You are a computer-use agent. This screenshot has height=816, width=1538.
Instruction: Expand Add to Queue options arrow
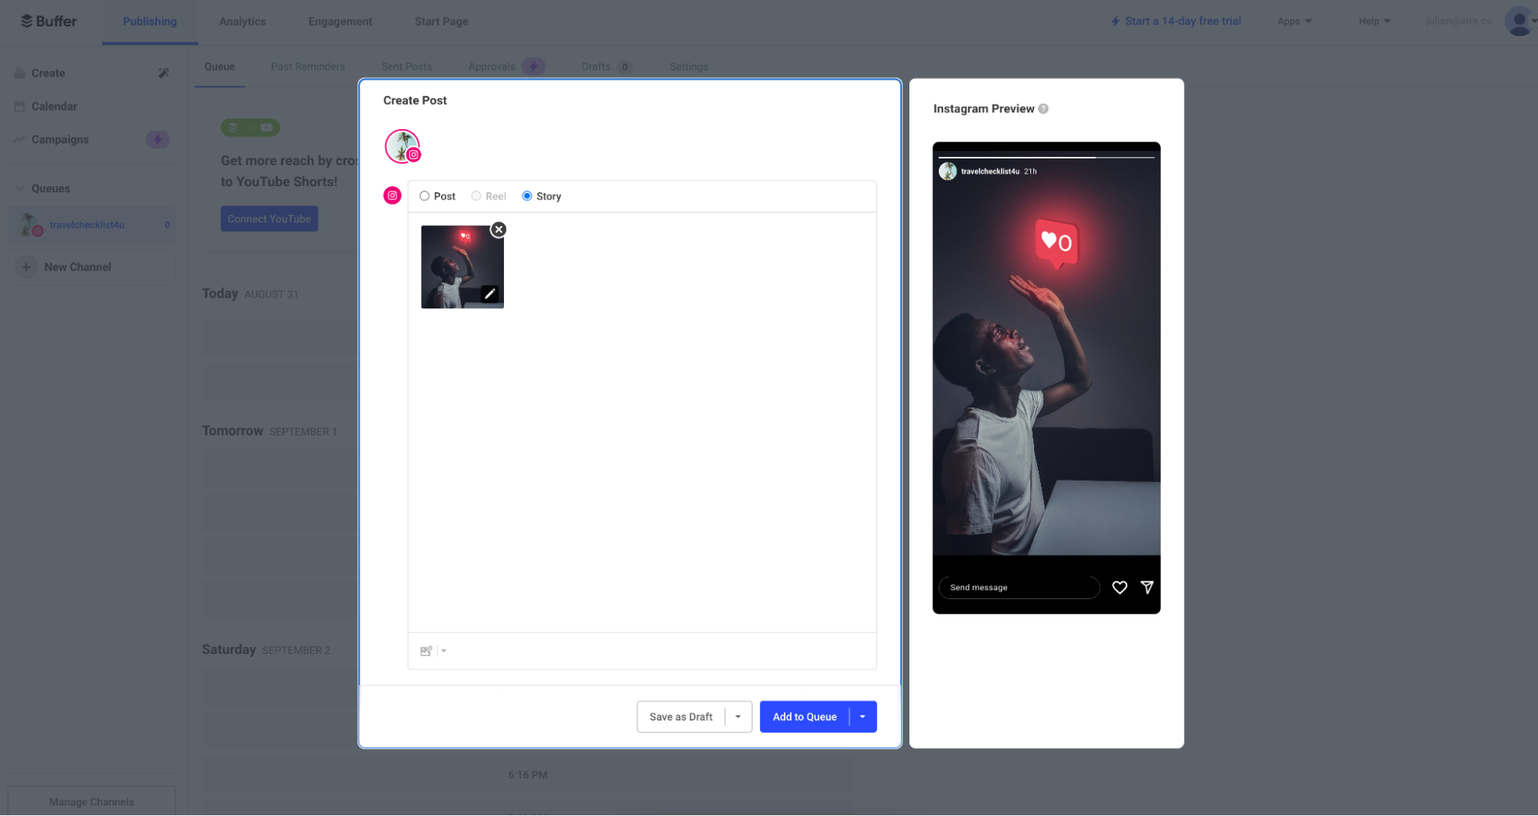coord(862,717)
